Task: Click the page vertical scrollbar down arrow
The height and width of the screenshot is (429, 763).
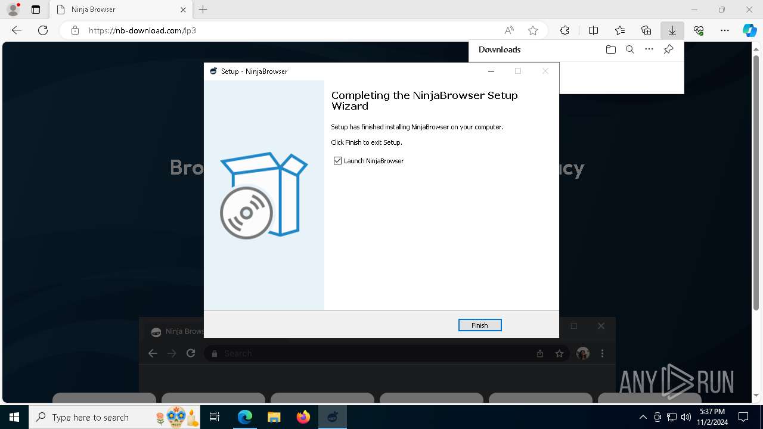Action: [756, 395]
